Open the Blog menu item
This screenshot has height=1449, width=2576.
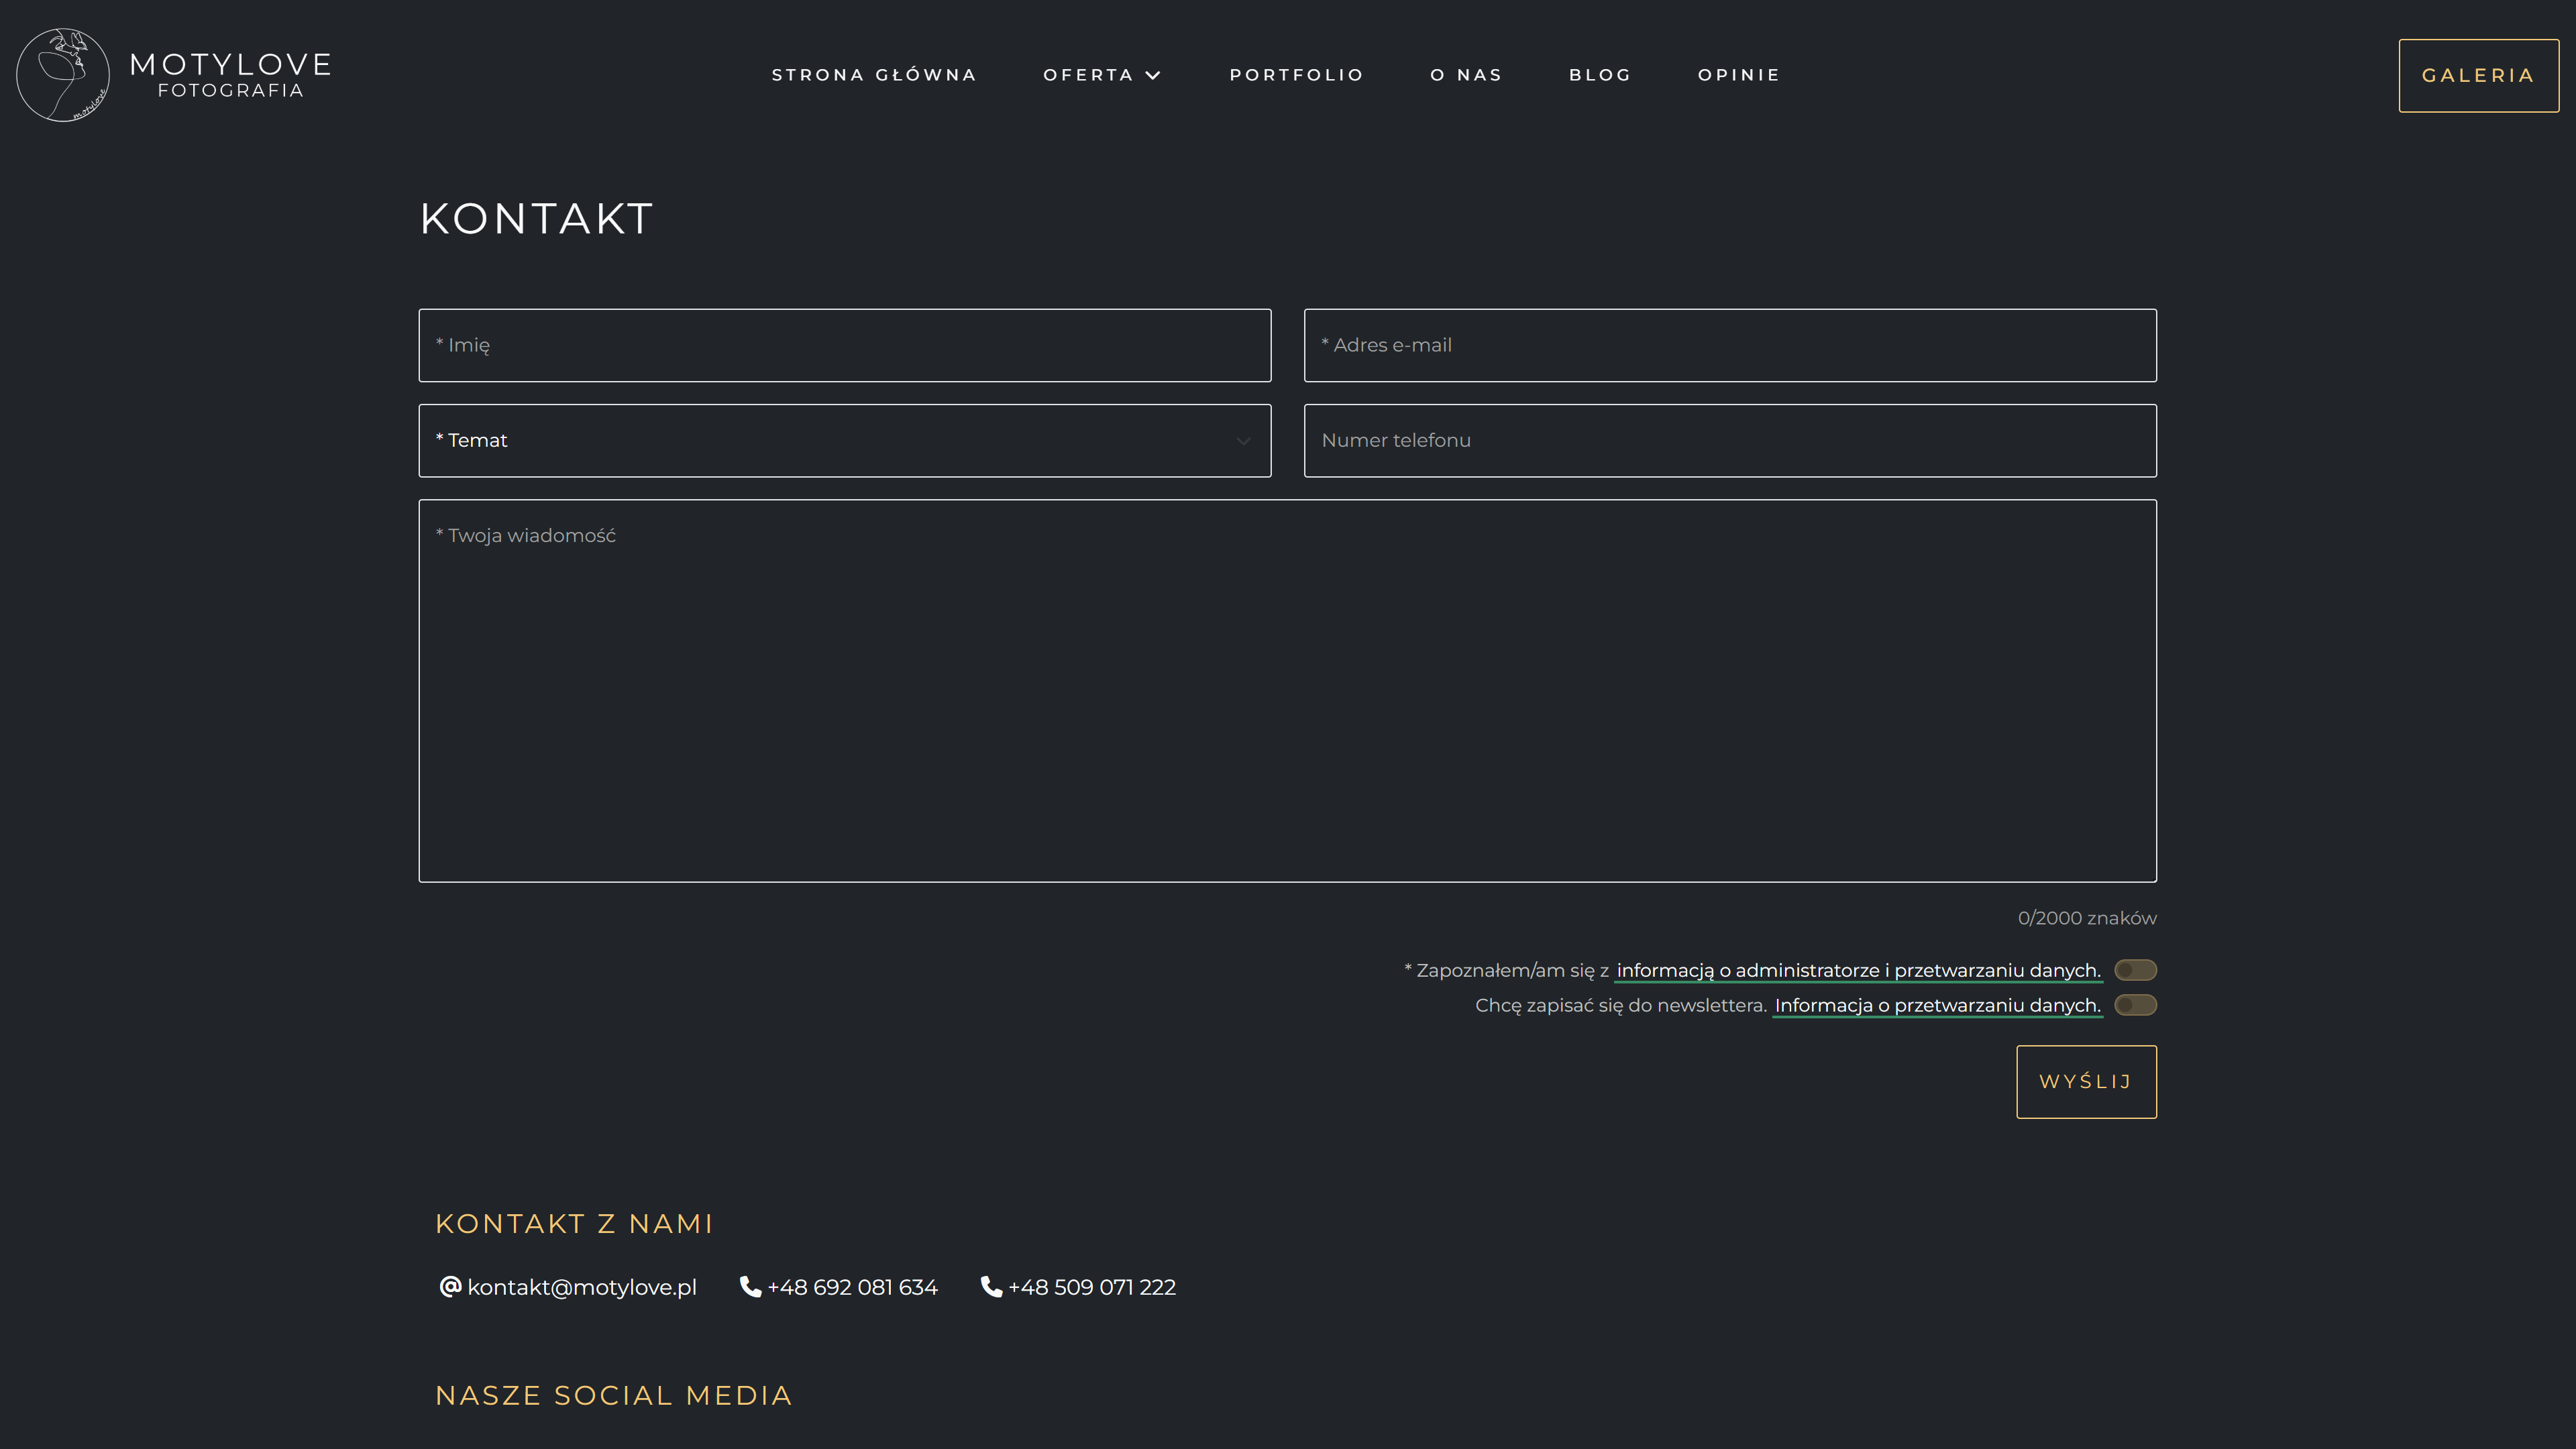click(x=1600, y=75)
